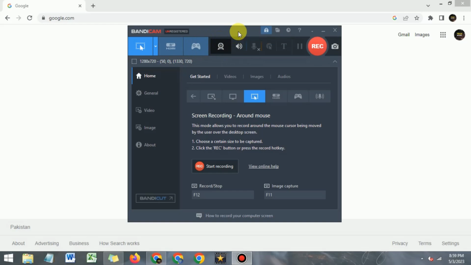
Task: Select gamepad game mode in mode selector
Action: click(298, 96)
